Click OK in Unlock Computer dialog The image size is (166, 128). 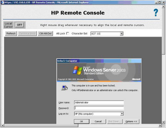pyautogui.click(x=82, y=121)
